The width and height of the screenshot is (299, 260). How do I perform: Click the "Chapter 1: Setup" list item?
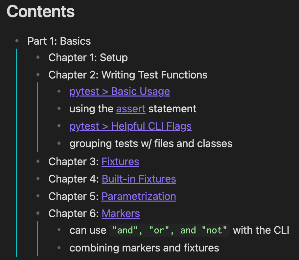tap(88, 58)
